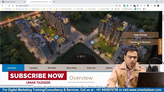Select the first carousel slide dot
This screenshot has width=164, height=92.
(x=78, y=56)
